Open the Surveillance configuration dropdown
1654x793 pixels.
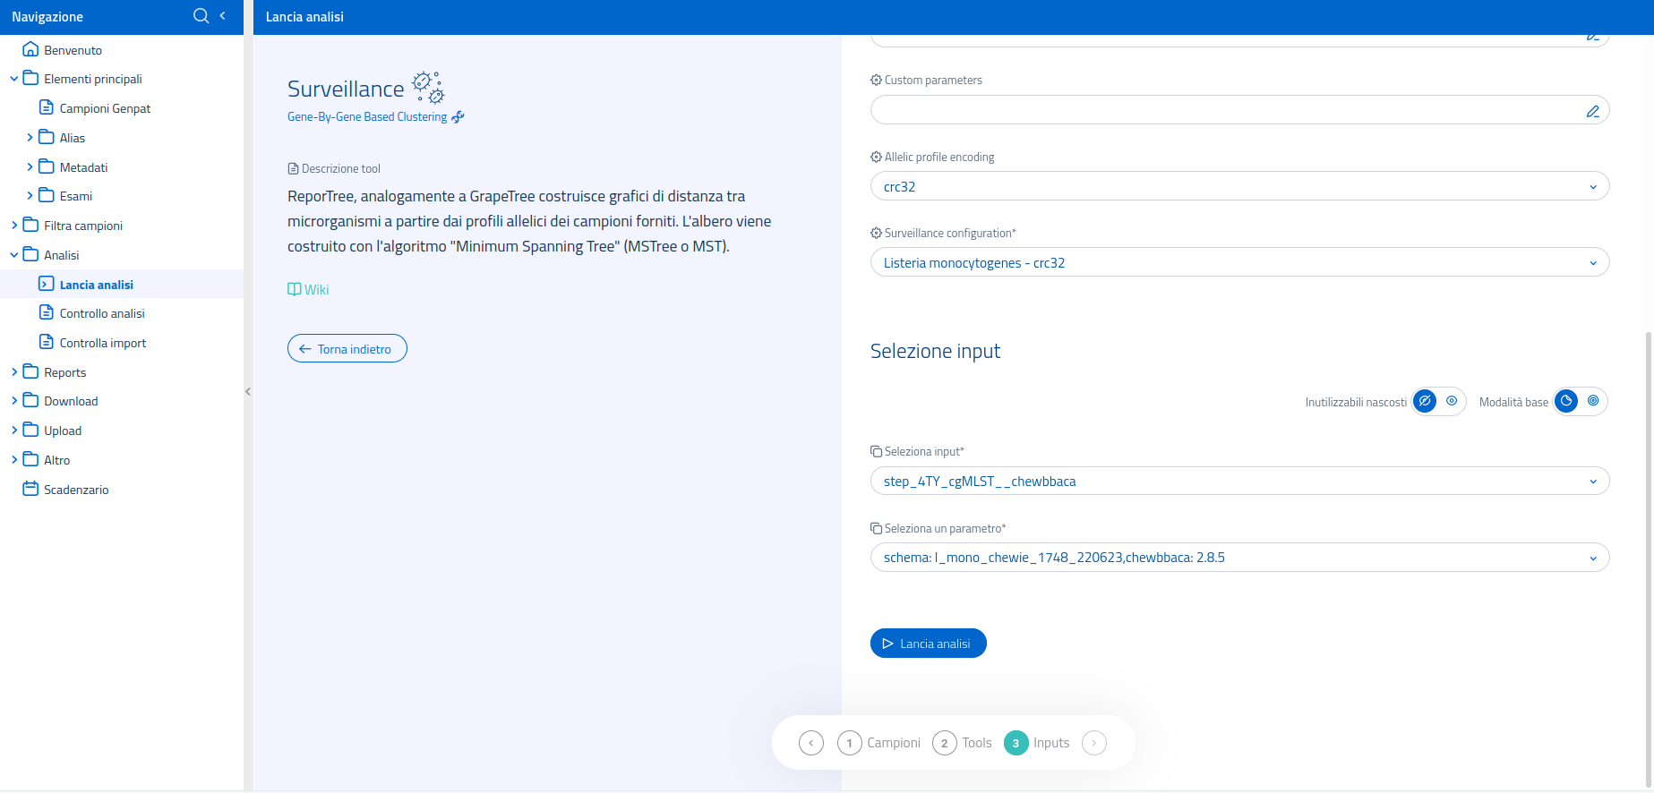click(x=1238, y=262)
